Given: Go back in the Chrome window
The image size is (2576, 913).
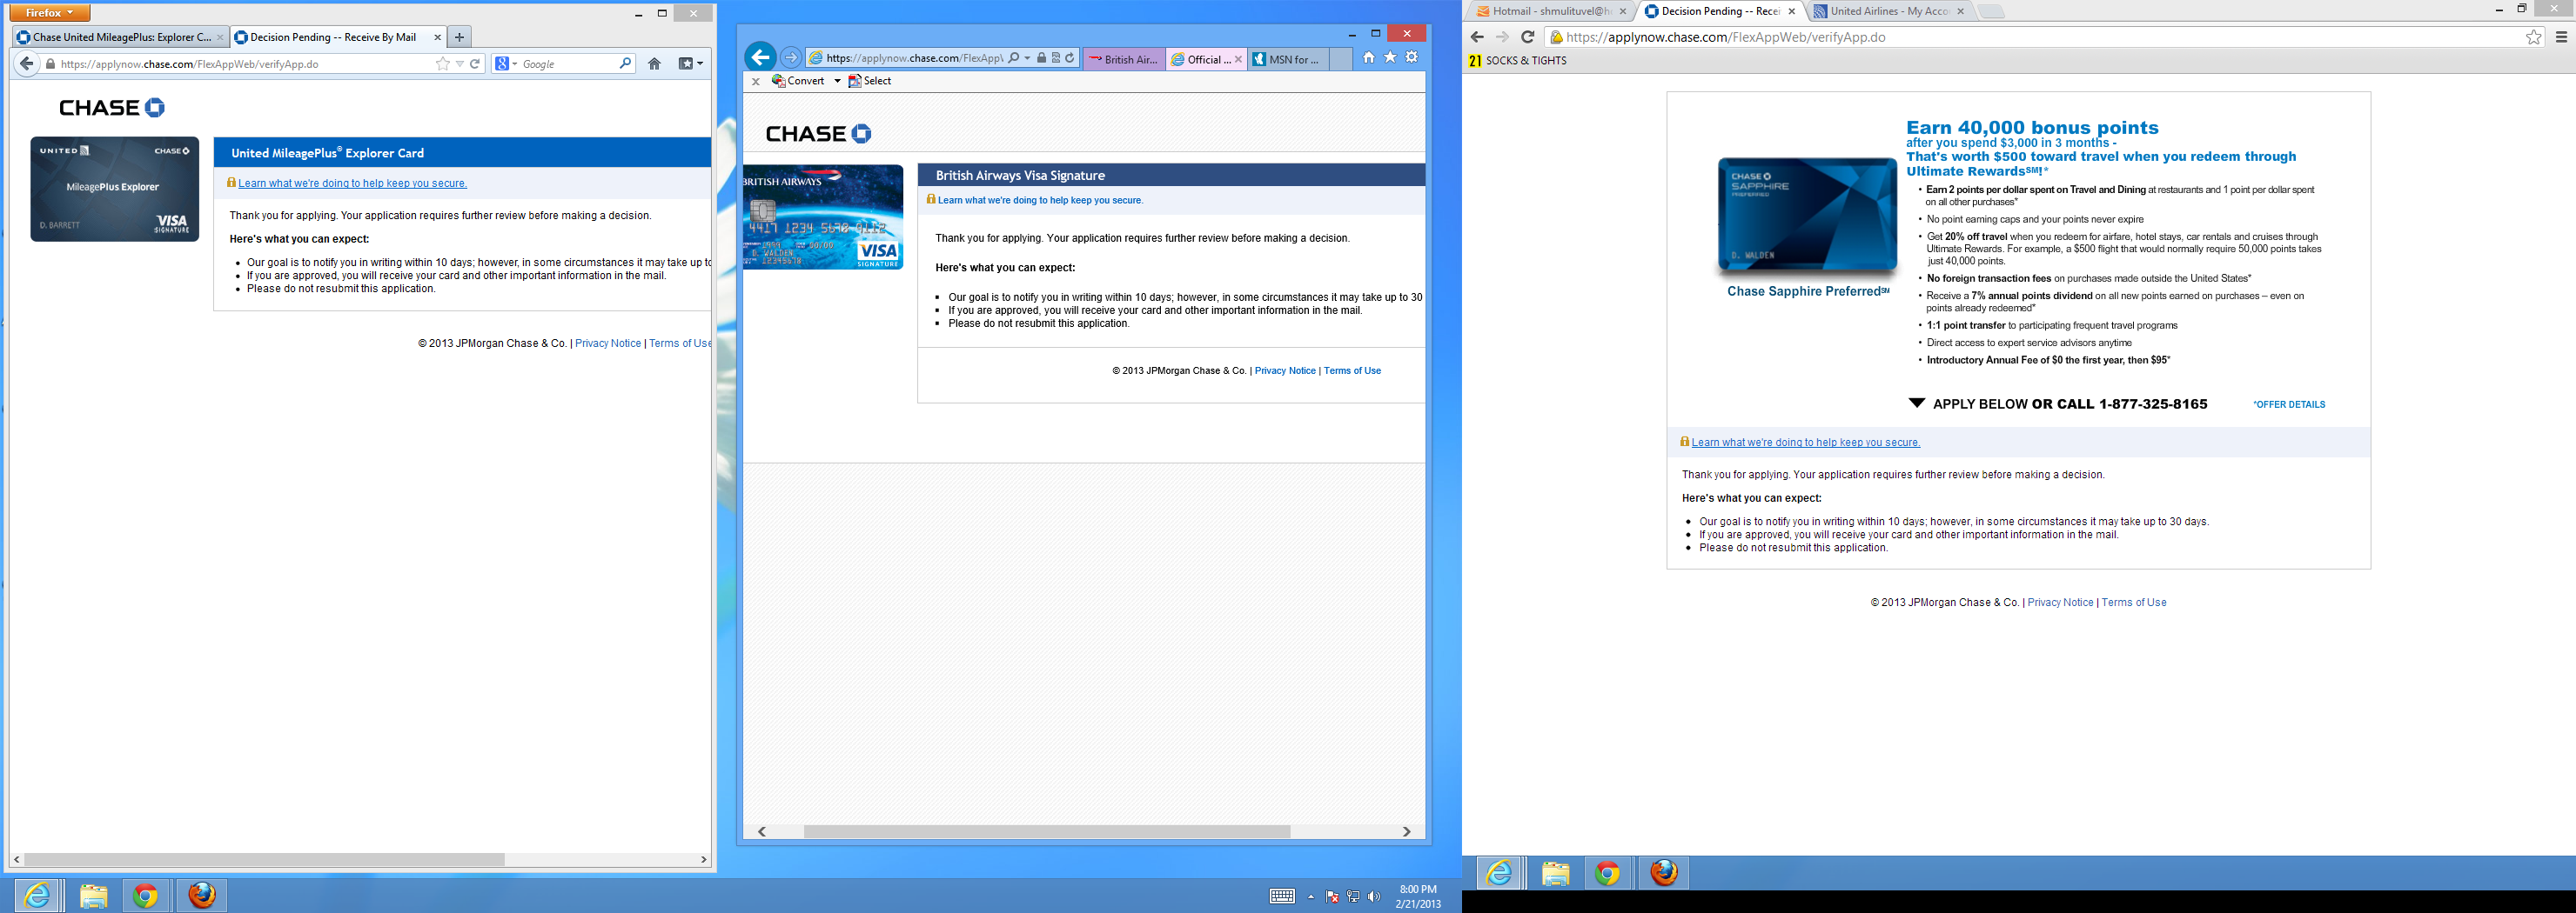Looking at the screenshot, I should (x=1477, y=37).
